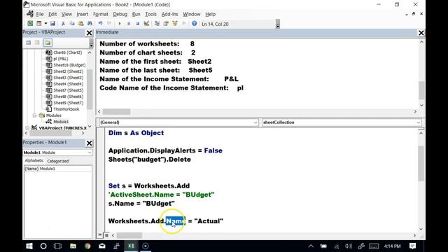
Task: Click the Run Sub play icon
Action: click(120, 24)
